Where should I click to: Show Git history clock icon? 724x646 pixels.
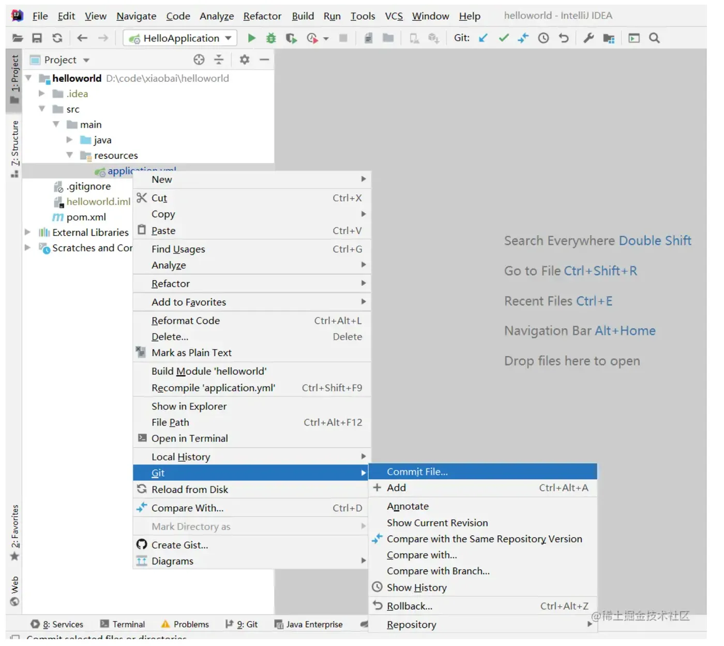(x=544, y=38)
